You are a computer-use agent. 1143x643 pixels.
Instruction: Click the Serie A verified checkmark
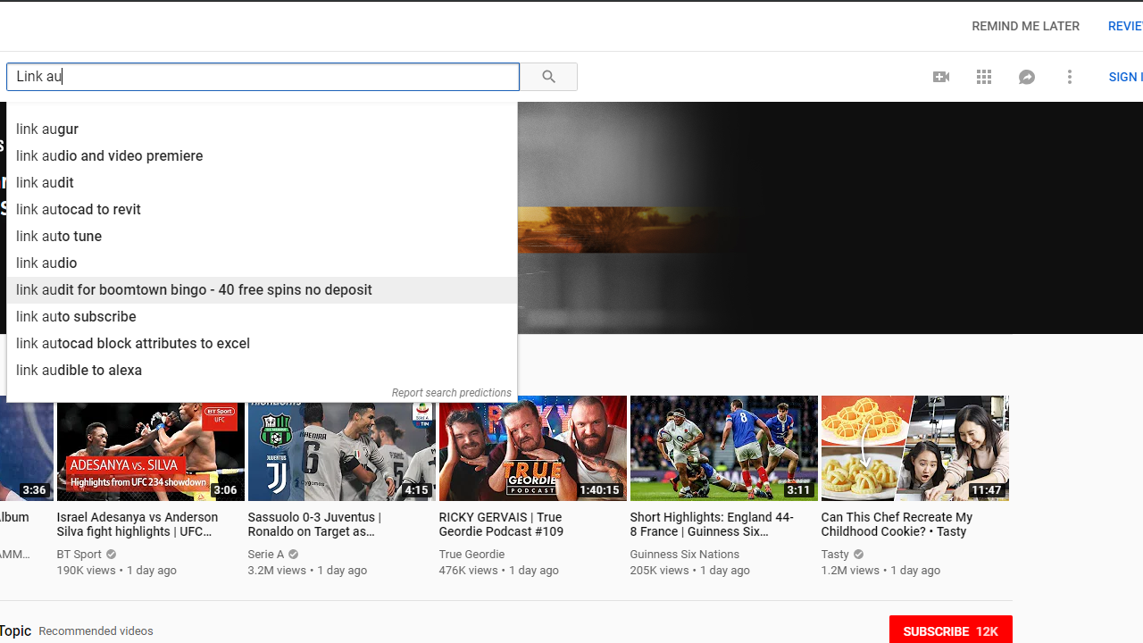(294, 555)
